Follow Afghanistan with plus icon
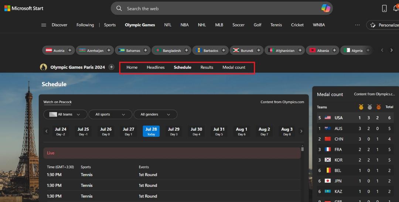The height and width of the screenshot is (202, 399). 300,50
